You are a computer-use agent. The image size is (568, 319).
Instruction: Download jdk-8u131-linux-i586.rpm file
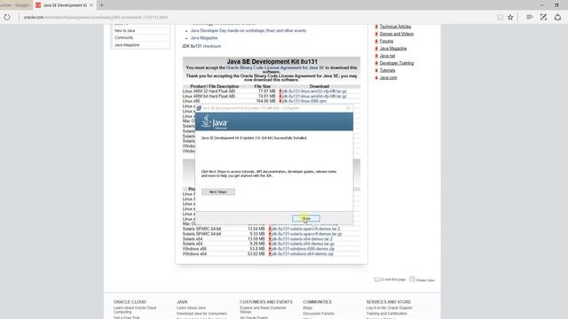304,101
